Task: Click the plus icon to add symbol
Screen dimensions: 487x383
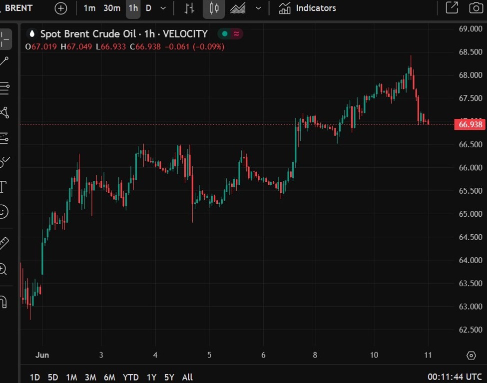Action: tap(60, 8)
